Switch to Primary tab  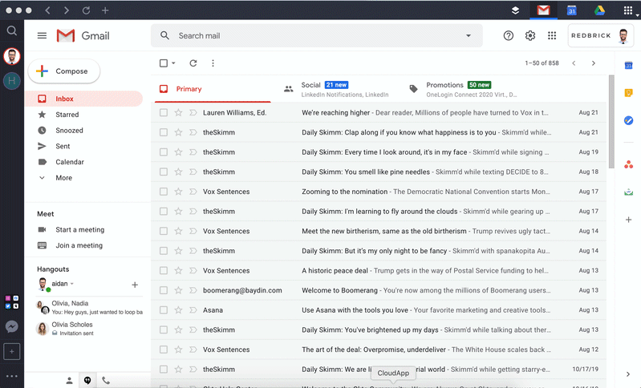[x=213, y=89]
